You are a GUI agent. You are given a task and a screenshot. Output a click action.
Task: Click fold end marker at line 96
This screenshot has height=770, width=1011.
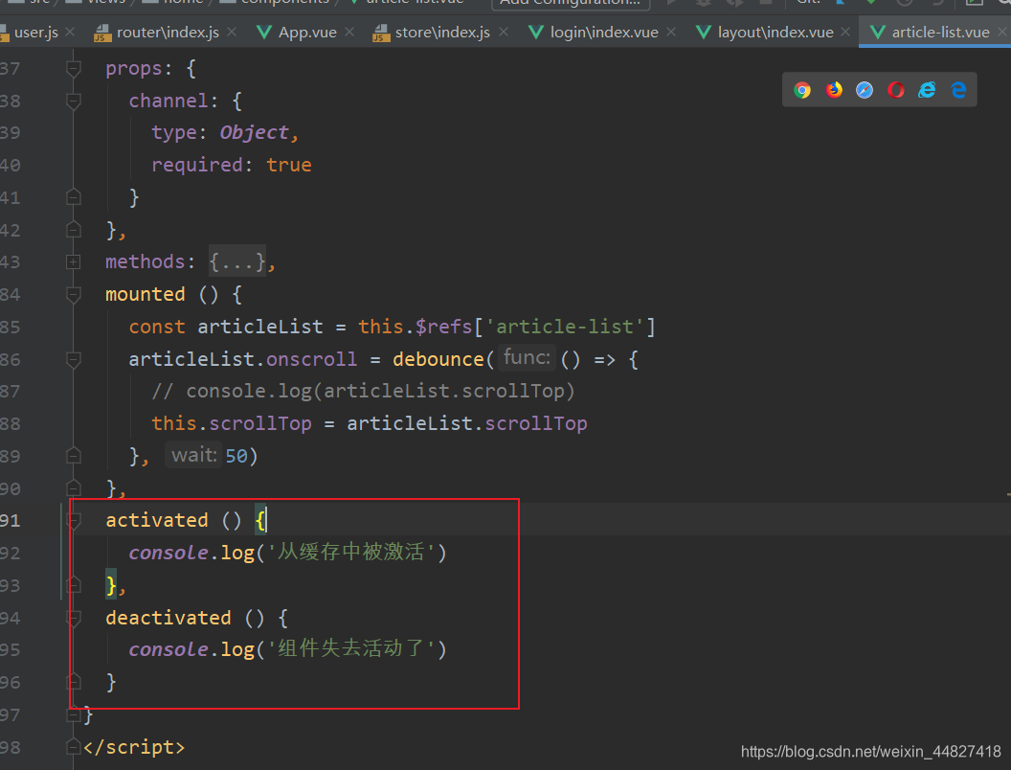pos(74,682)
